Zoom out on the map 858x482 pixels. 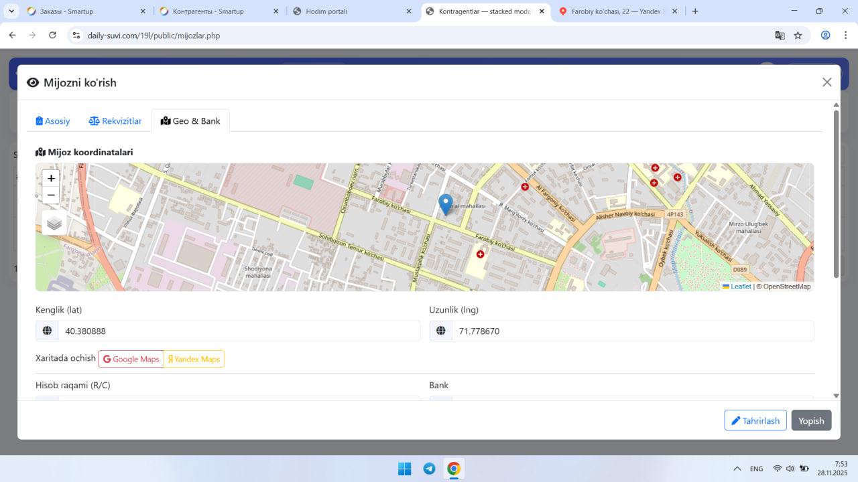pos(51,195)
